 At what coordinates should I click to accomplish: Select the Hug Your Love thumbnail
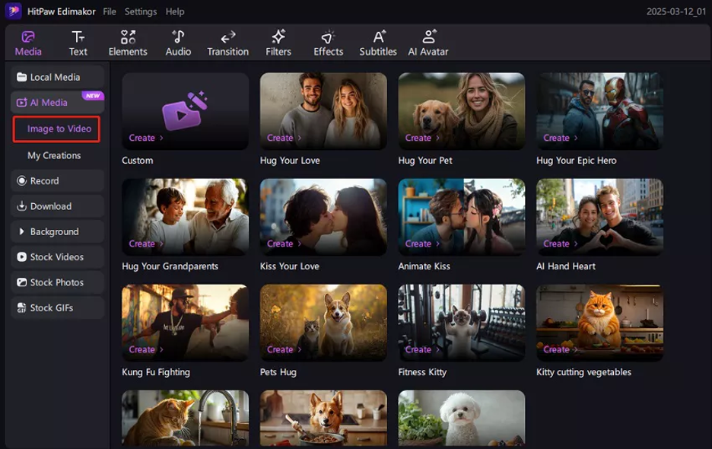(x=323, y=111)
